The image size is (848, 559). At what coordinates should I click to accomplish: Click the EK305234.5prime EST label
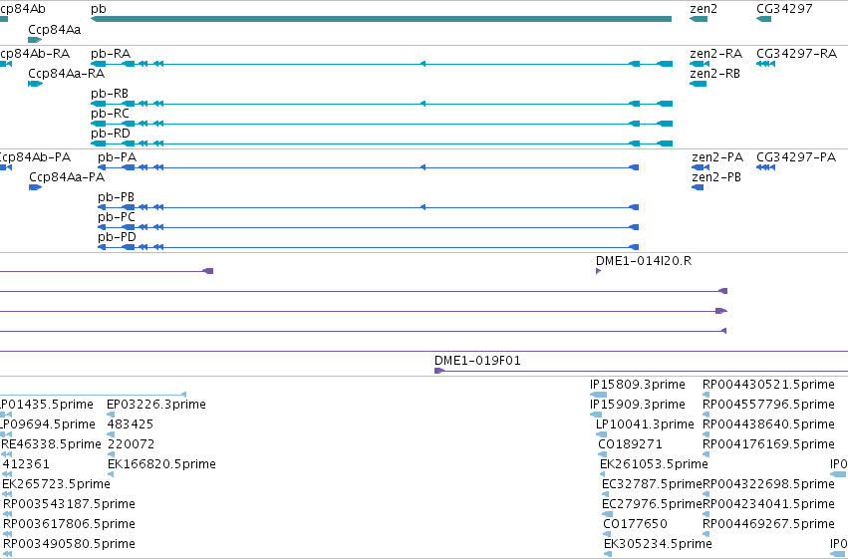[x=659, y=544]
